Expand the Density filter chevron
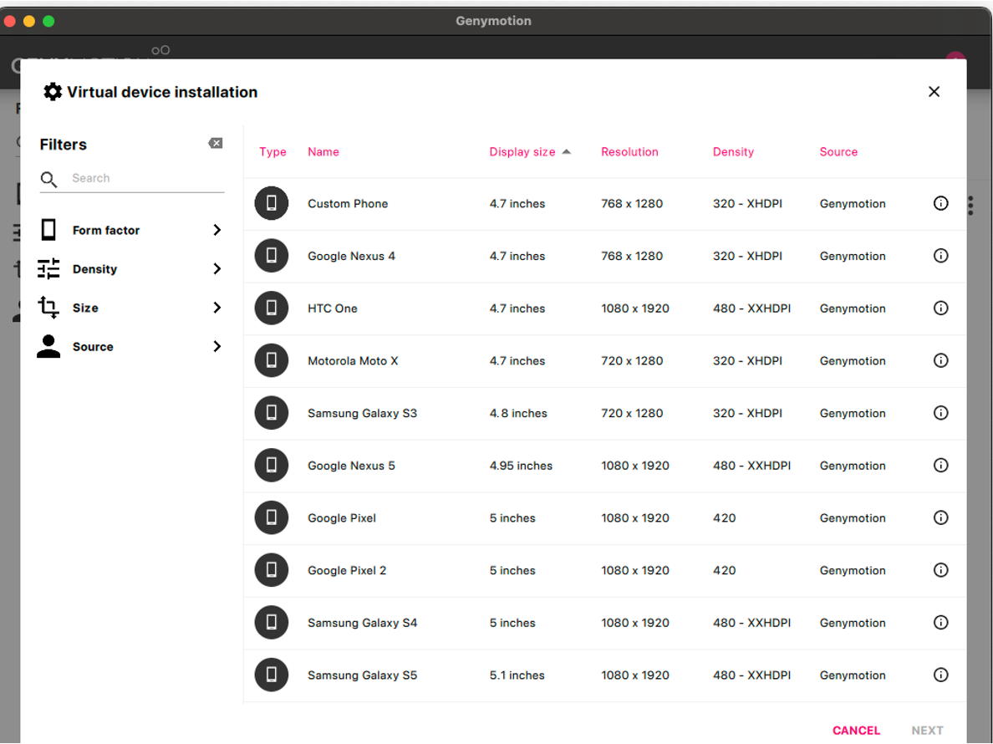The image size is (993, 744). (217, 269)
